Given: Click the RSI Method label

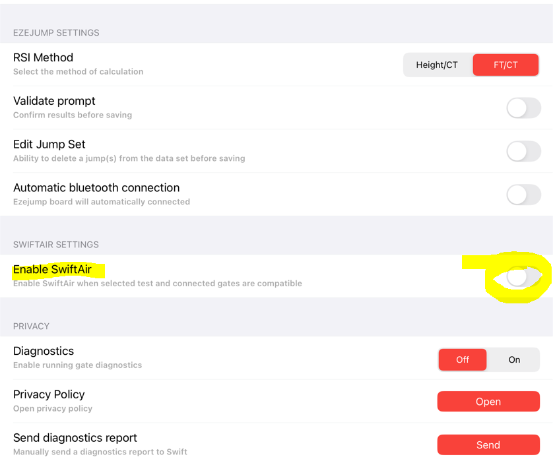Looking at the screenshot, I should pos(43,57).
